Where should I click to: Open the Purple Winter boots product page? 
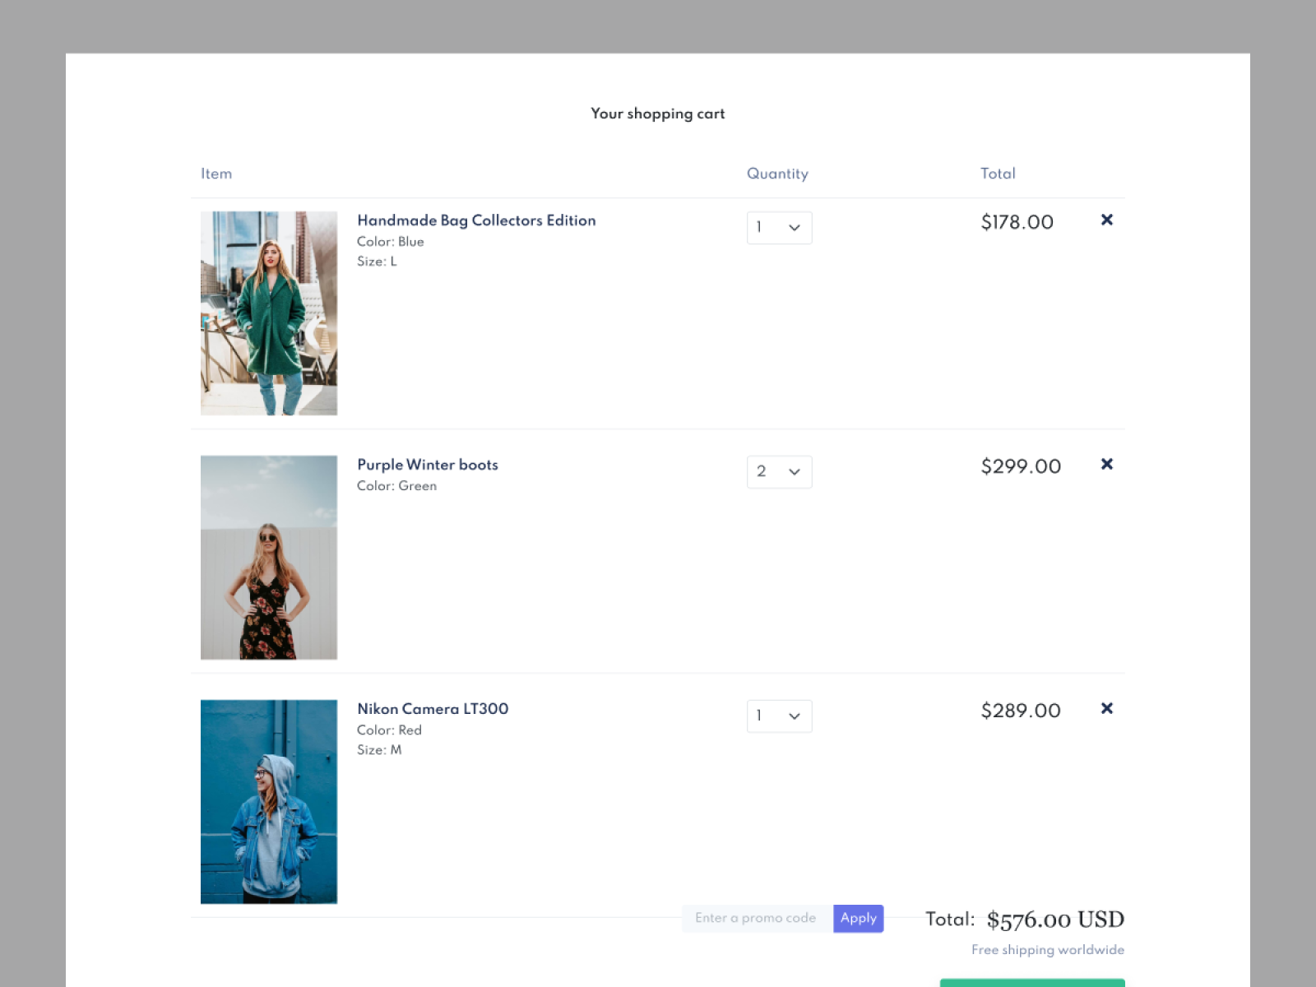(427, 465)
